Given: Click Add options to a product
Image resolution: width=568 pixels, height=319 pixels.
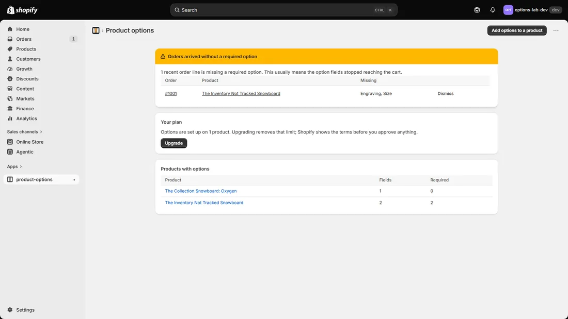Looking at the screenshot, I should pos(516,30).
